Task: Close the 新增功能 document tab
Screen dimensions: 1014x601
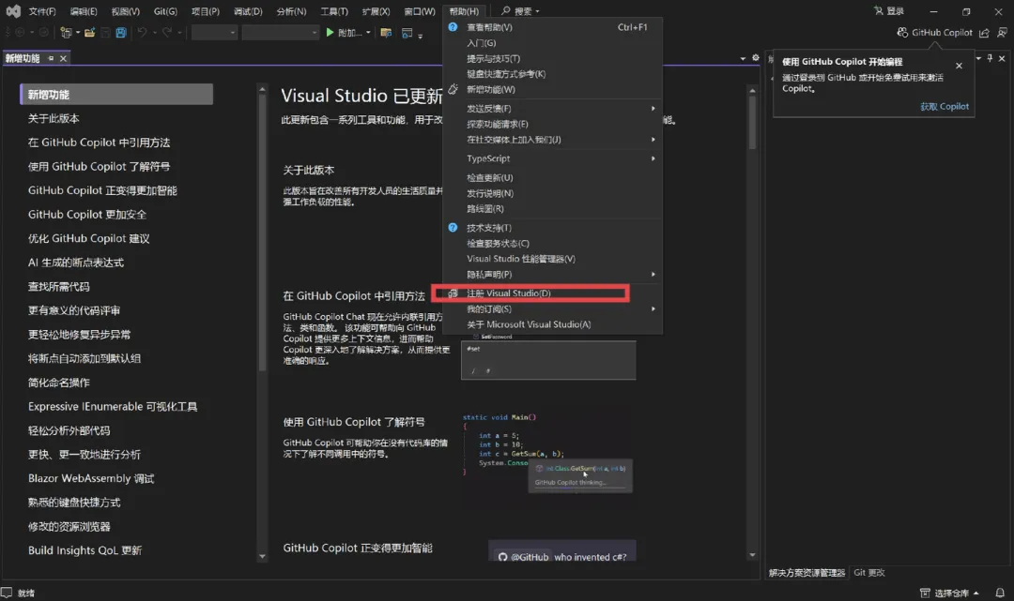Action: click(64, 58)
